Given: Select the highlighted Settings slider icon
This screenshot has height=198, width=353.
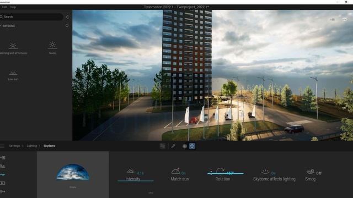Looking at the screenshot, I should click(x=3, y=174).
